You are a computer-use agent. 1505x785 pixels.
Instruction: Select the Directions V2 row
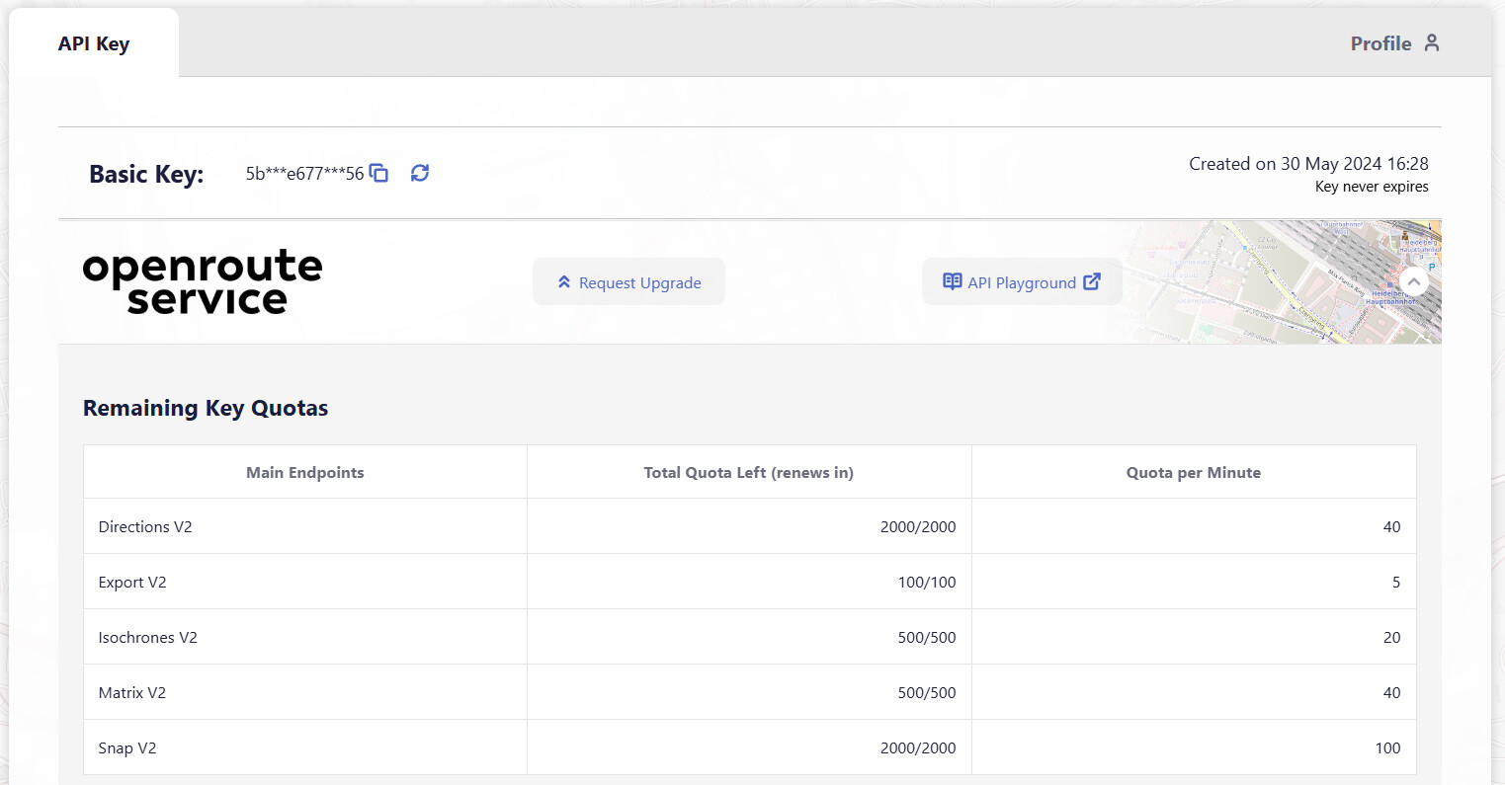pyautogui.click(x=145, y=526)
